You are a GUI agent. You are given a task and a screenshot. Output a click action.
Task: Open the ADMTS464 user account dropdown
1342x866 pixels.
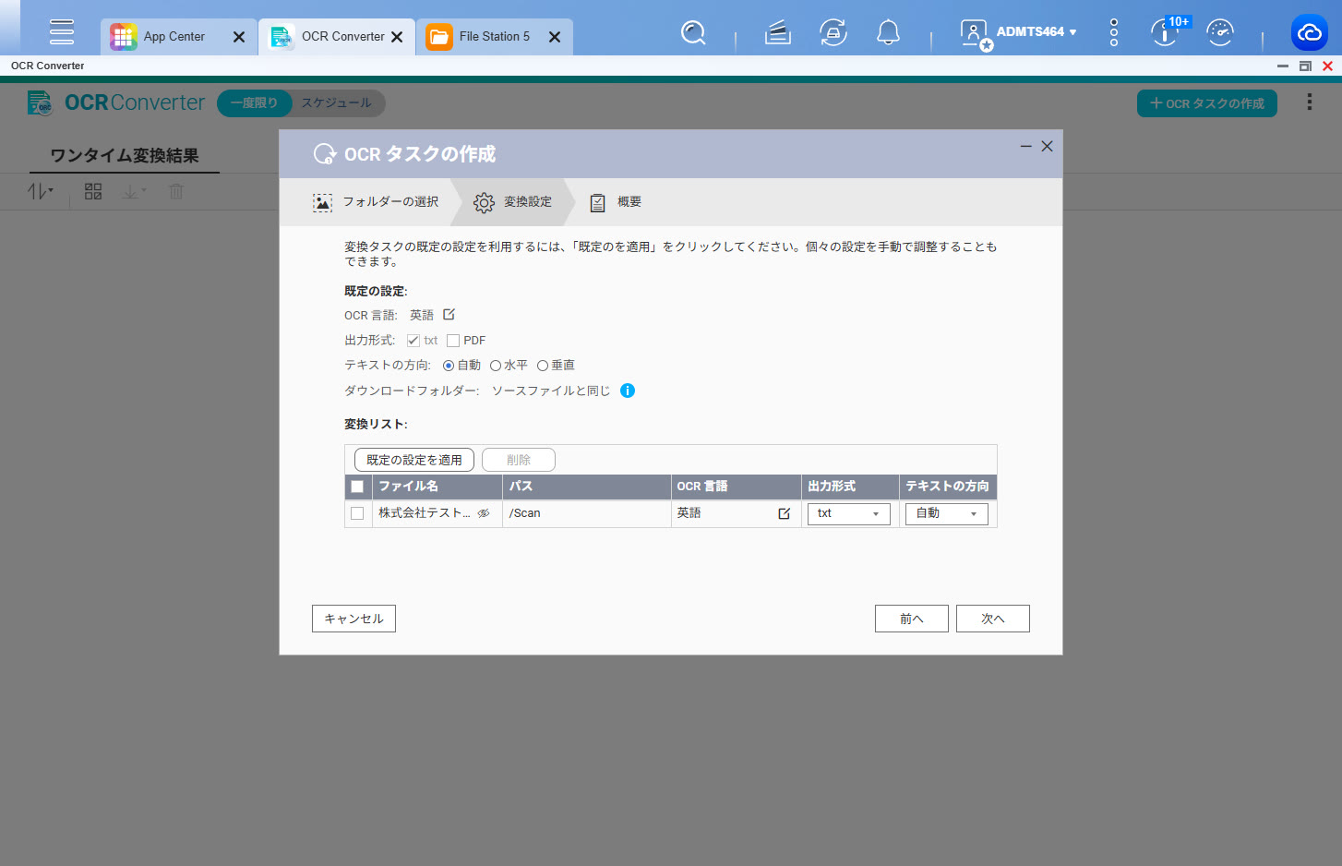[1036, 32]
